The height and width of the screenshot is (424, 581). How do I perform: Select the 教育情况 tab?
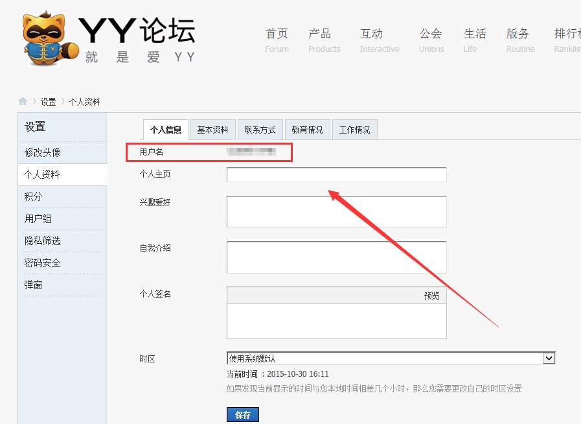point(307,129)
